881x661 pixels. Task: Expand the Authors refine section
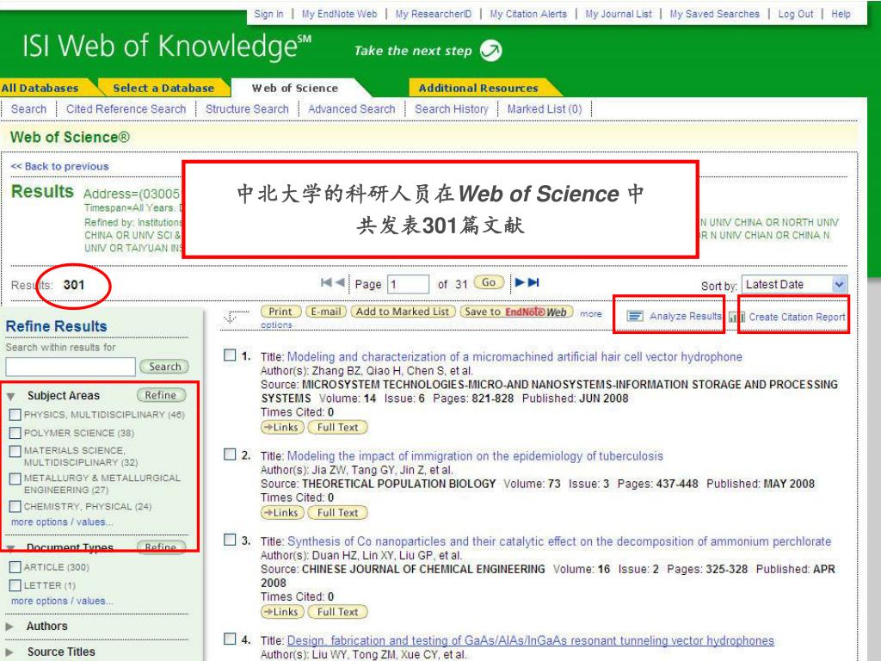click(9, 627)
